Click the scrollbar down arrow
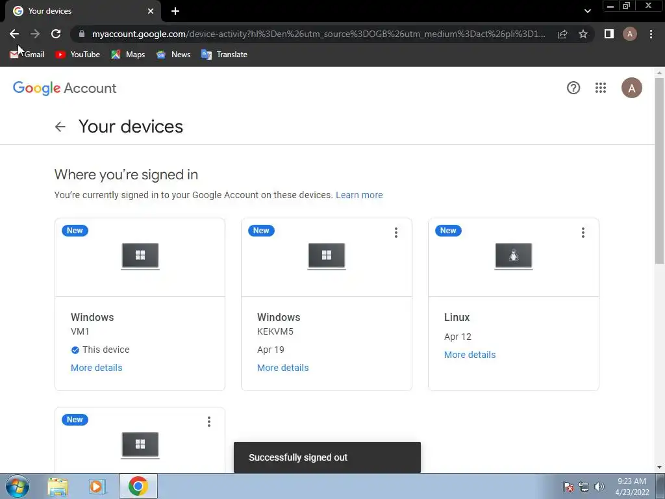 click(x=659, y=467)
